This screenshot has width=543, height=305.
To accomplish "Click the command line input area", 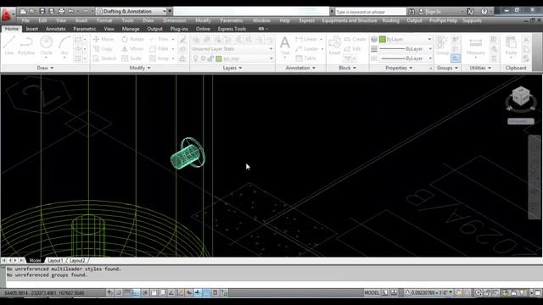I will pyautogui.click(x=273, y=285).
